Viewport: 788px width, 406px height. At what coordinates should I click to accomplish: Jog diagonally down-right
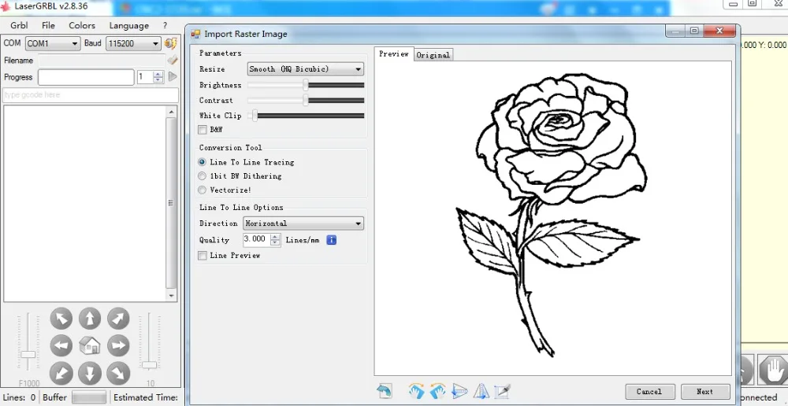tap(119, 374)
